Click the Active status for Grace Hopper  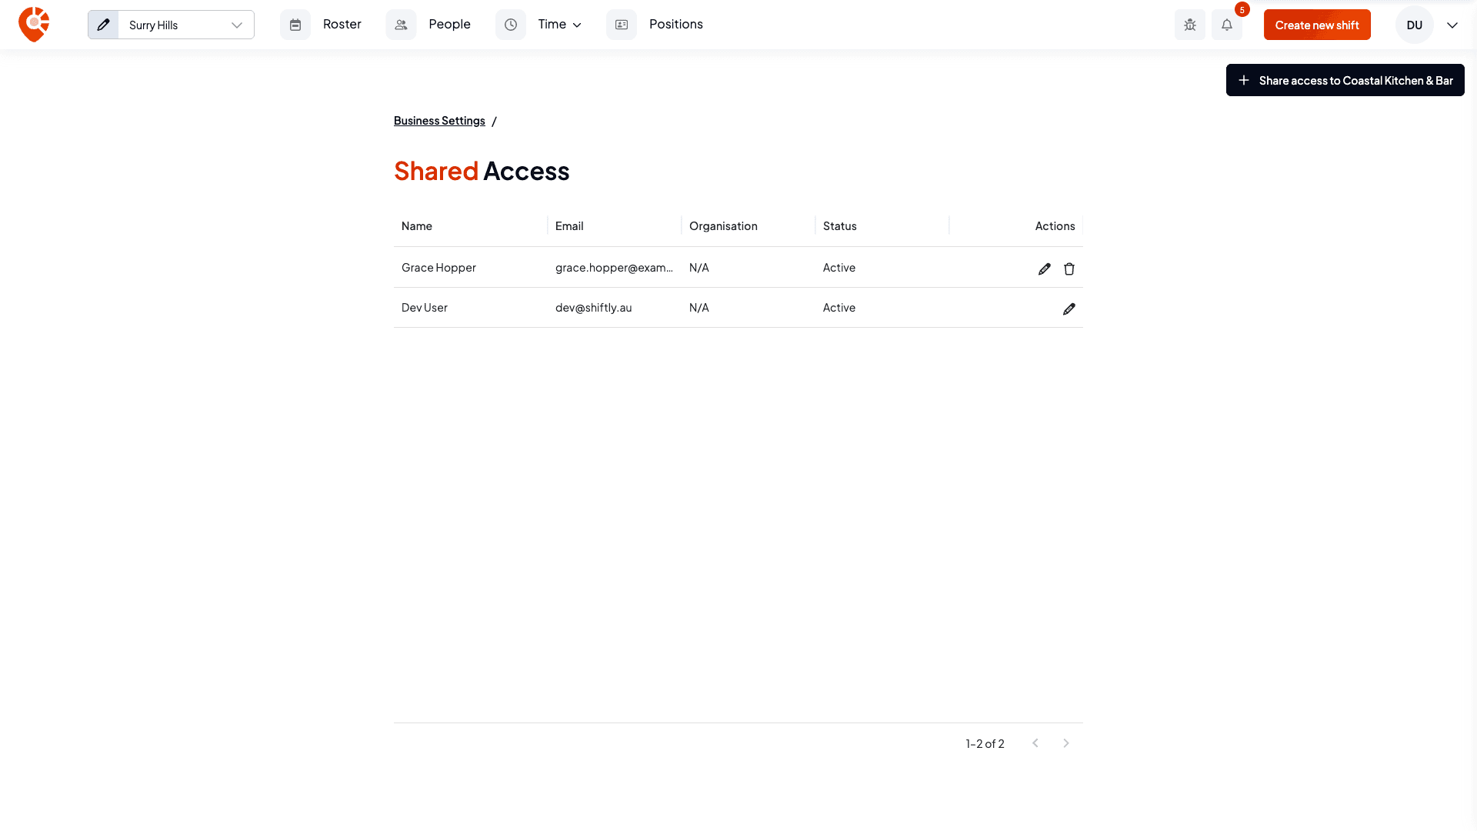839,267
